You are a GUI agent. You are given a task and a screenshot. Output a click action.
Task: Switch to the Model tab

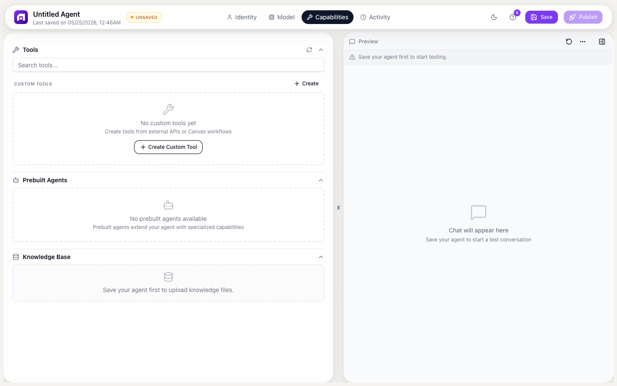(282, 17)
